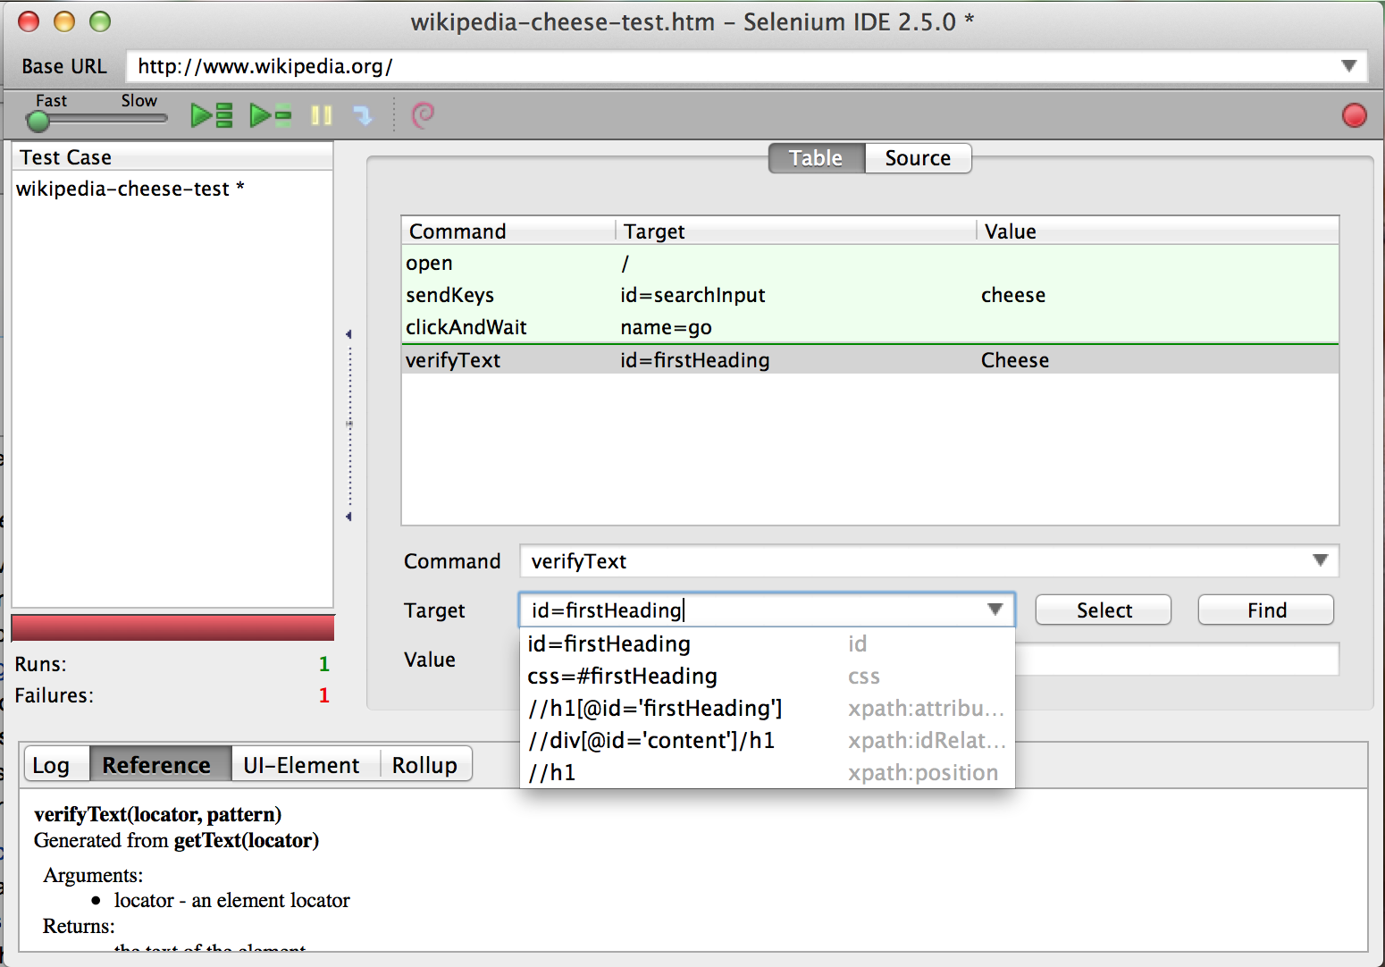Play entire test suite
1385x967 pixels.
(x=212, y=115)
